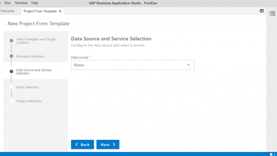
Task: Open the Help menu
Action: (35, 3)
